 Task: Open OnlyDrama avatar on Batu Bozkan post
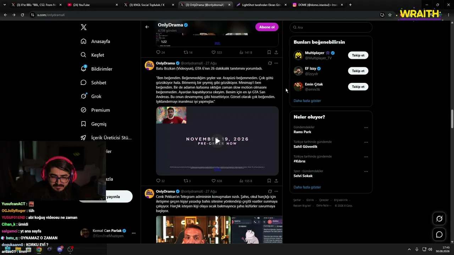[149, 65]
